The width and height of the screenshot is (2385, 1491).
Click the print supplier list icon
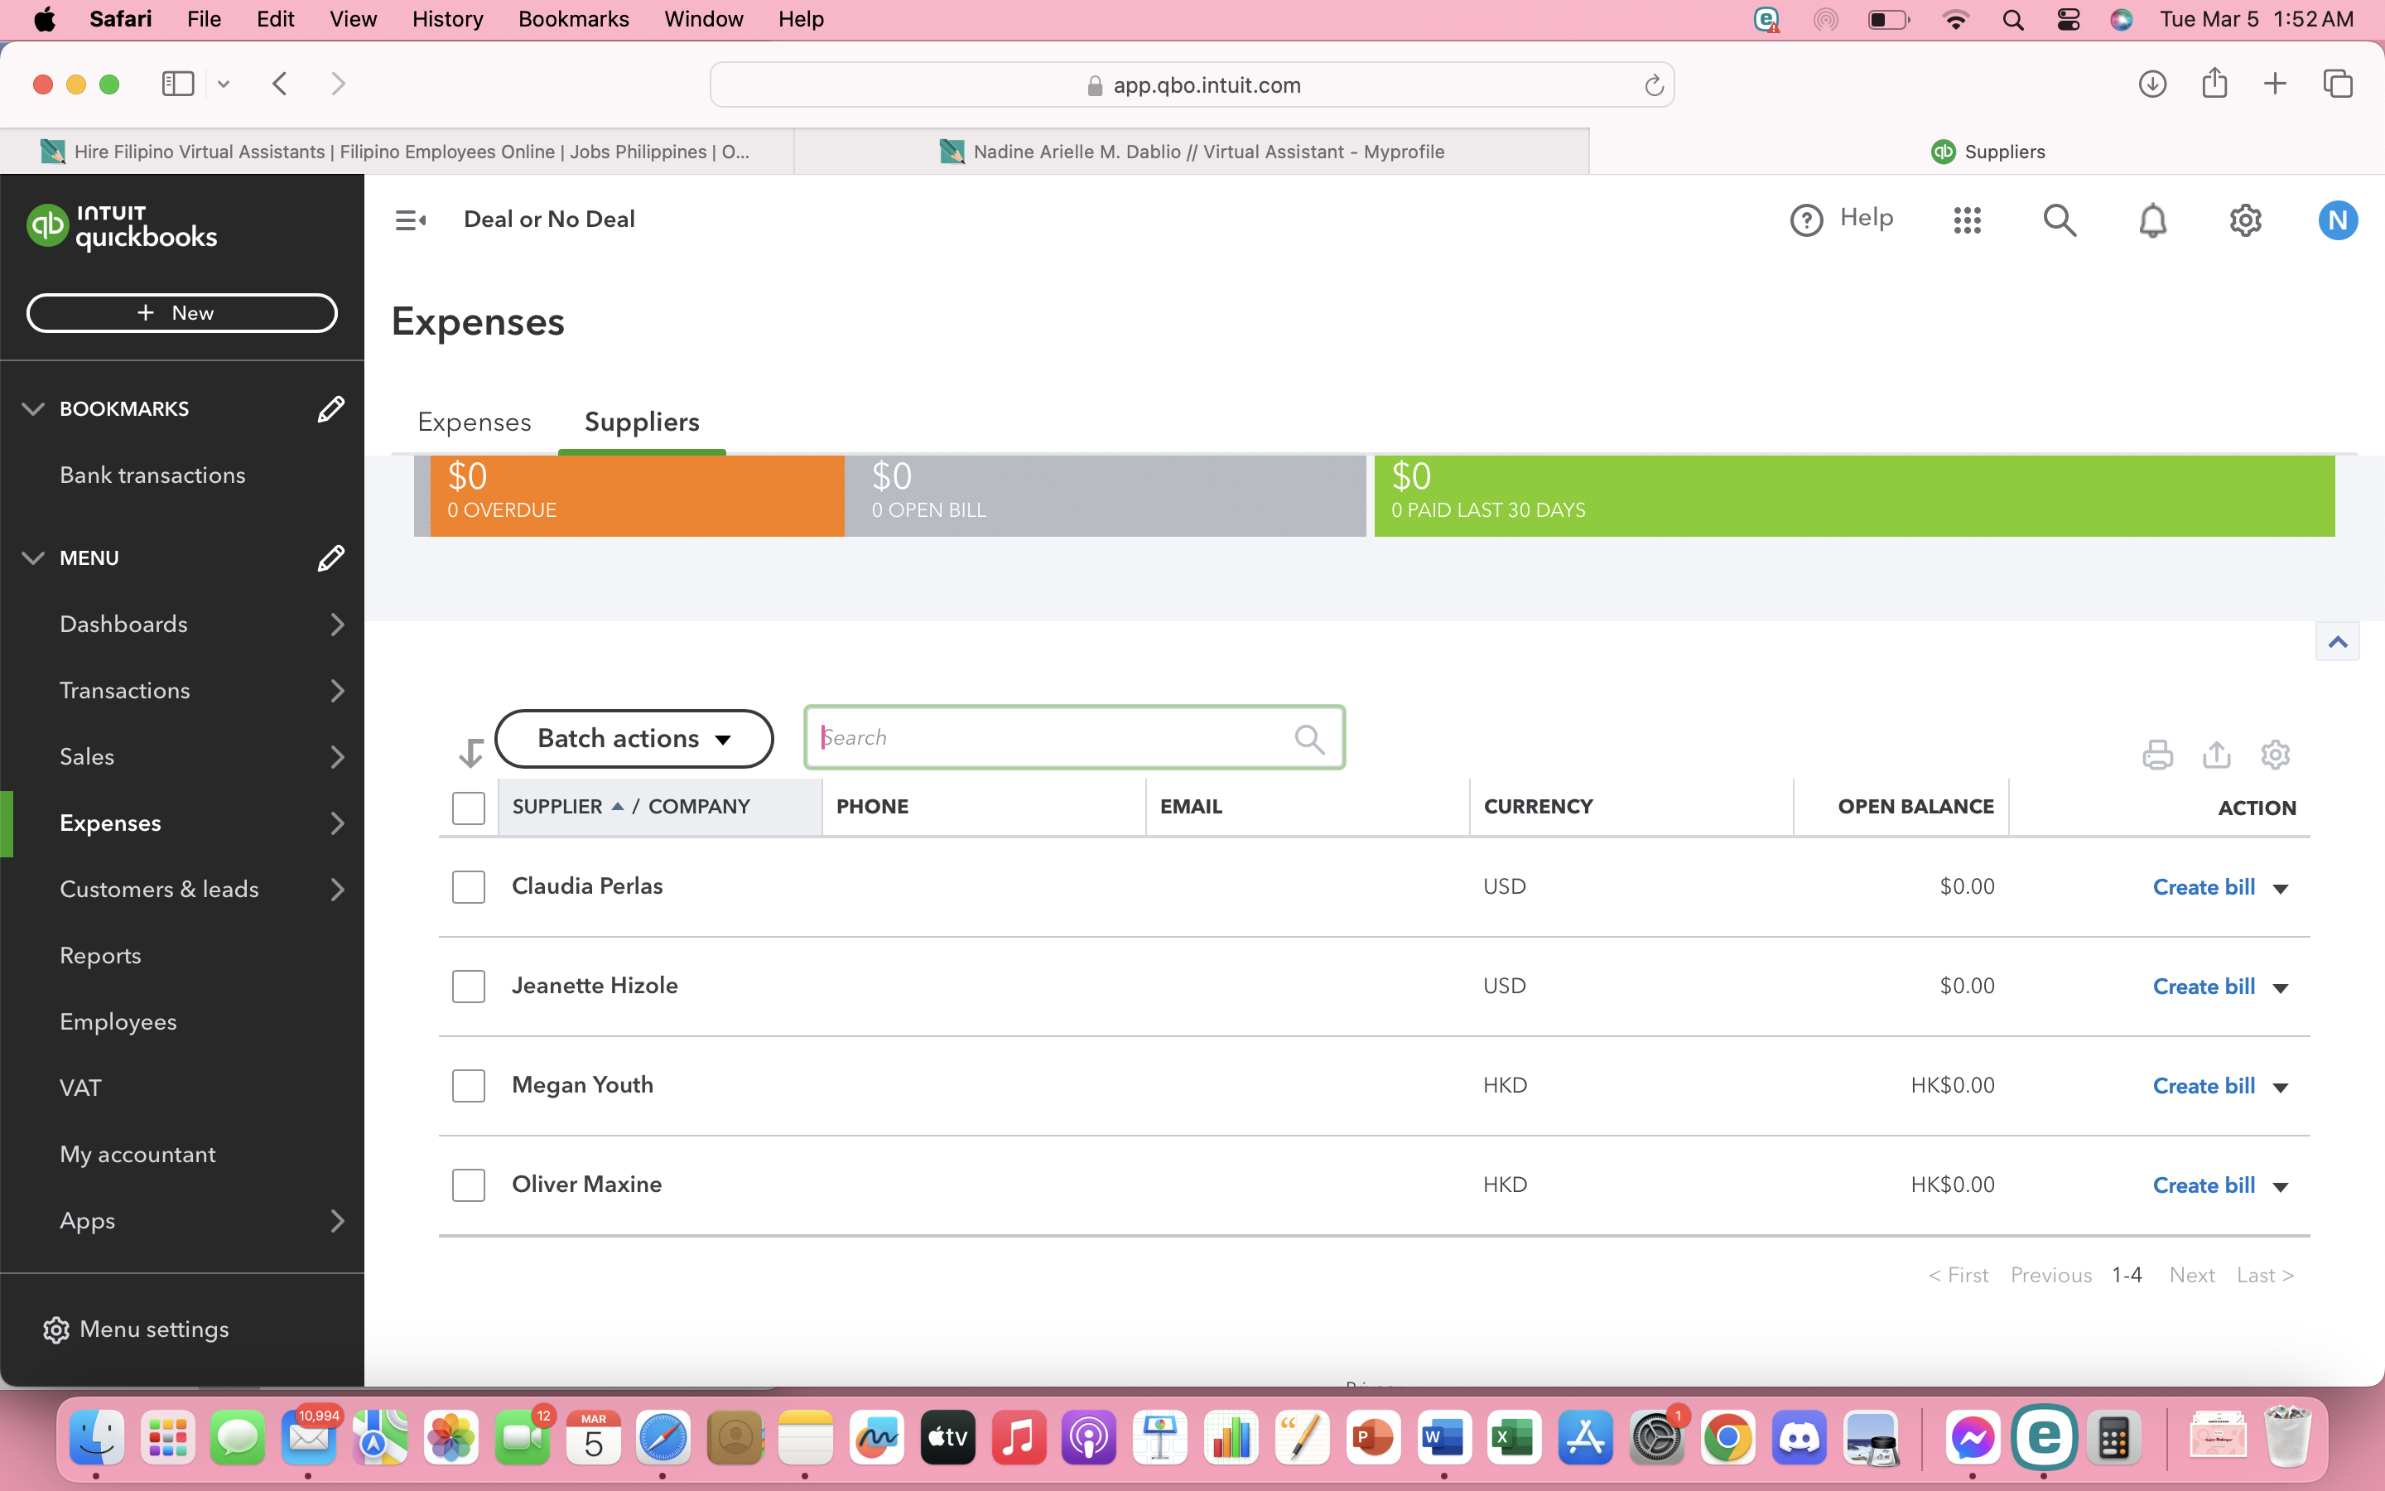point(2157,755)
